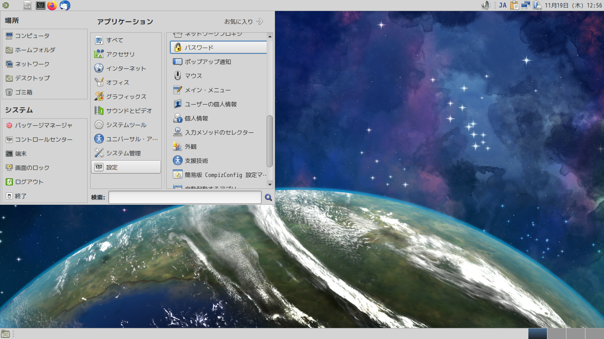Open ユーザーの個人情報
This screenshot has height=339, width=604.
coord(218,104)
